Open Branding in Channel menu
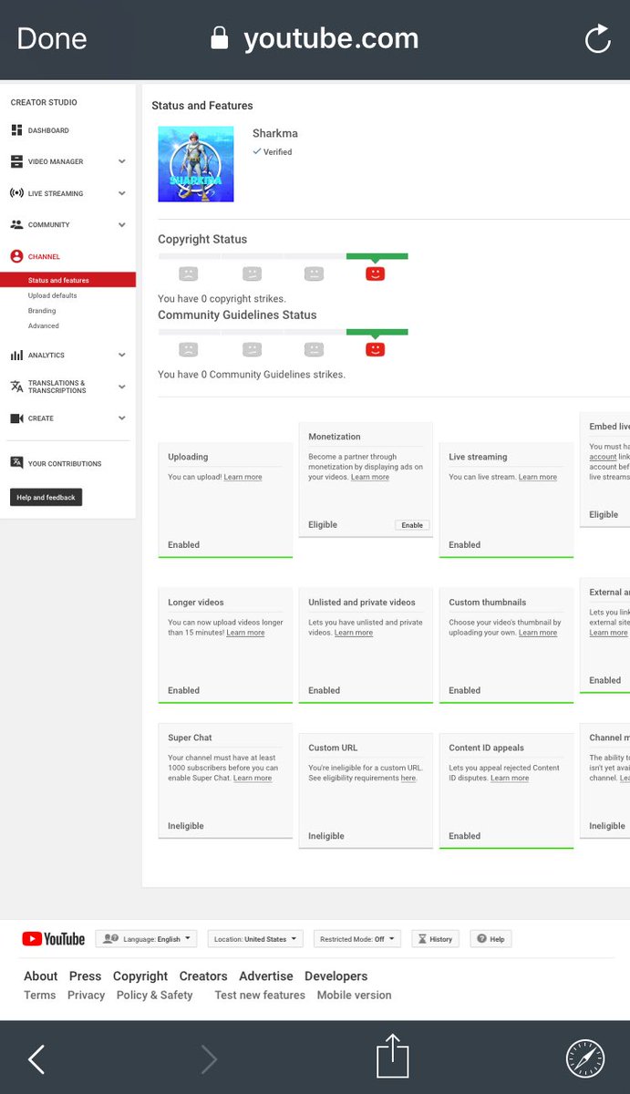Screen dimensions: 630x1094 click(42, 311)
